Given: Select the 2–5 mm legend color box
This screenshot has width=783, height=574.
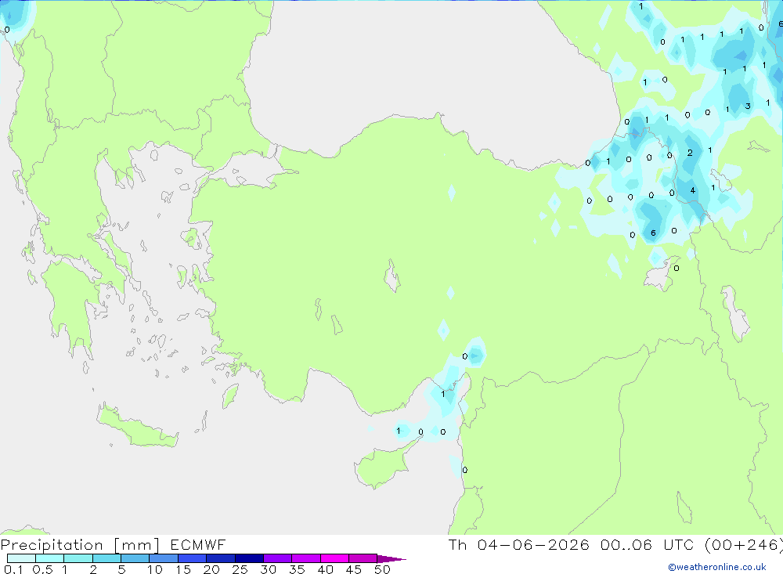Looking at the screenshot, I should [x=106, y=558].
